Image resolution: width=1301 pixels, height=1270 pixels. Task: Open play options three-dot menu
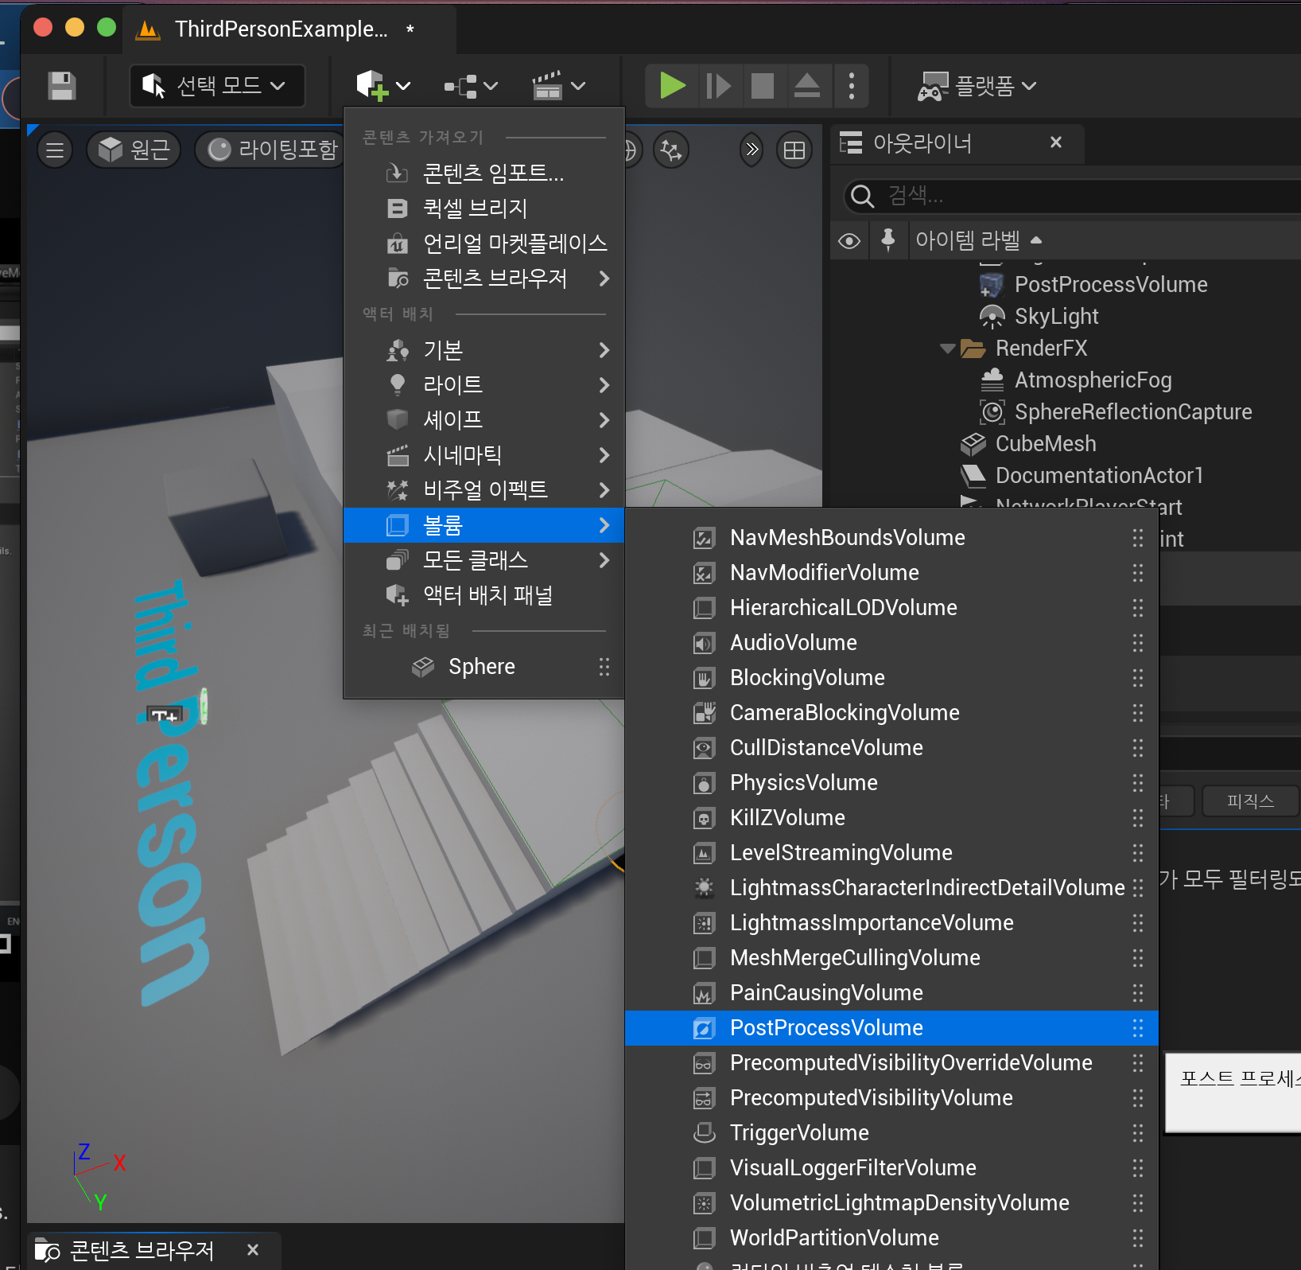(x=852, y=85)
